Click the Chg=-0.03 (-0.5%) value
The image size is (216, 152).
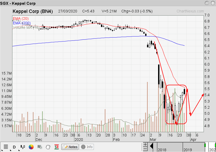coord(137,11)
